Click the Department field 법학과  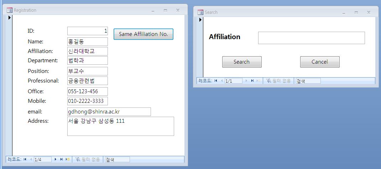click(88, 60)
